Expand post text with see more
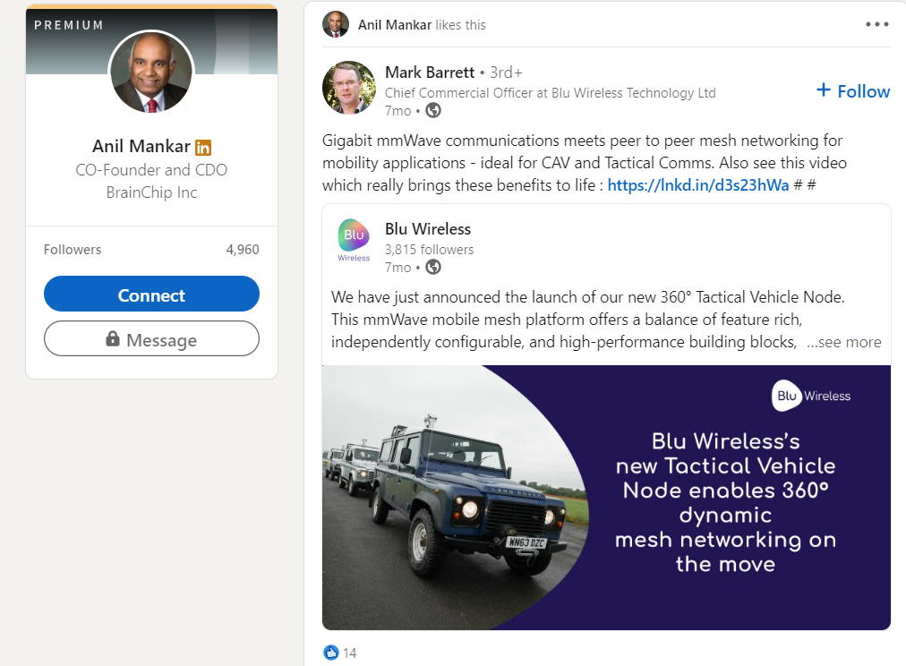The width and height of the screenshot is (906, 666). pos(843,342)
